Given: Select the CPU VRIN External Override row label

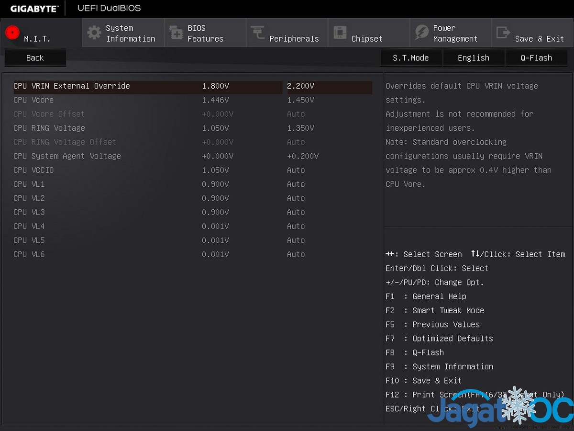Looking at the screenshot, I should click(72, 86).
